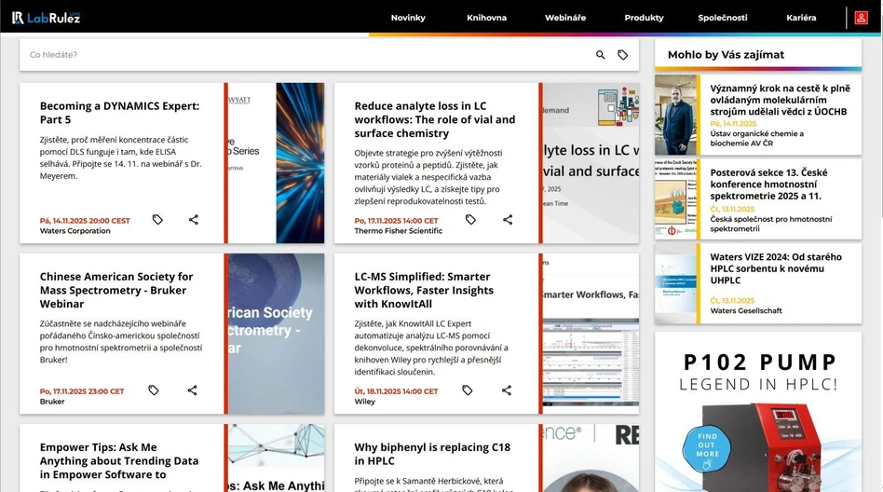Share the Reduce analyte loss webinar
This screenshot has height=492, width=883.
tap(508, 219)
